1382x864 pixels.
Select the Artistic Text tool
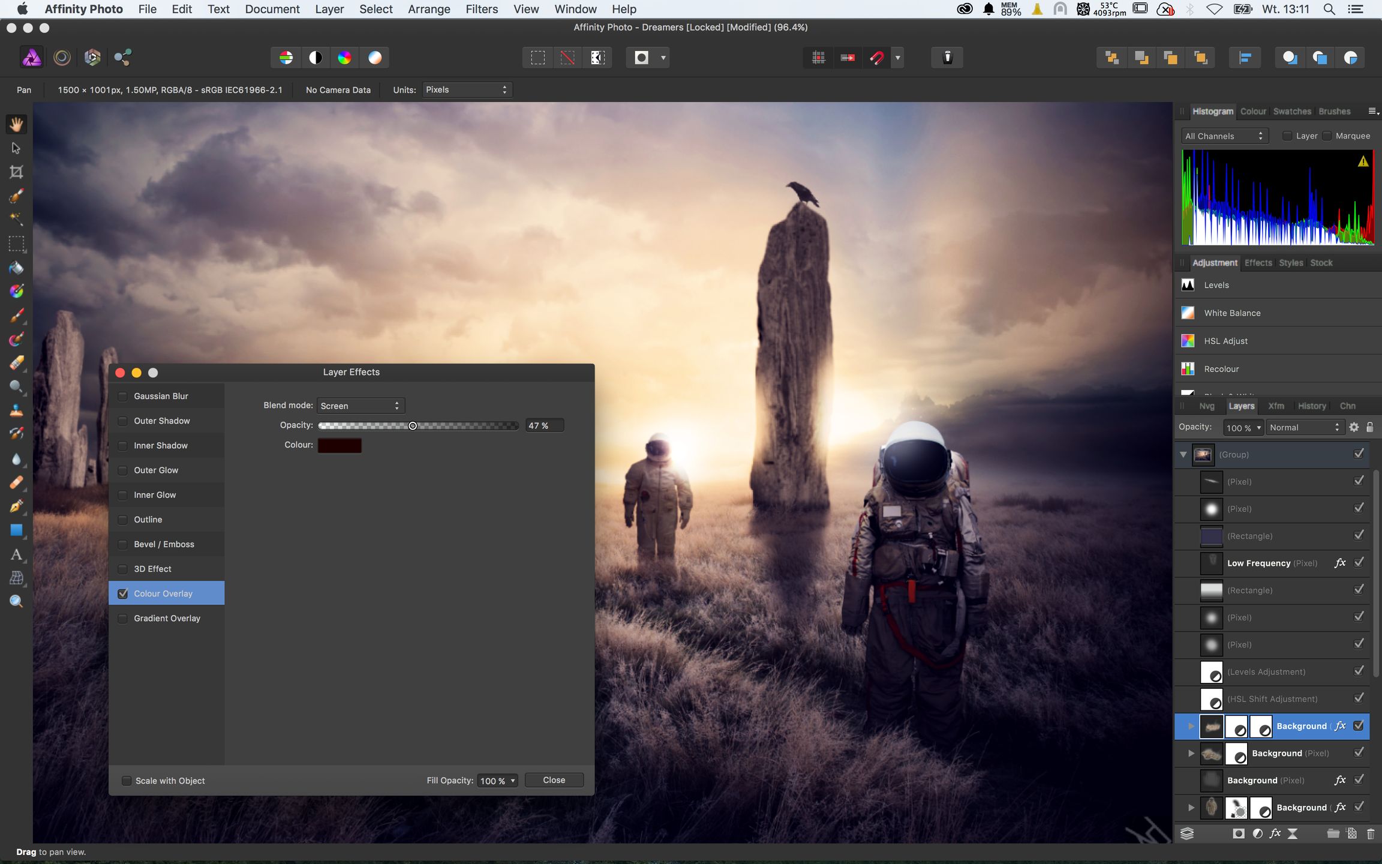[x=16, y=554]
